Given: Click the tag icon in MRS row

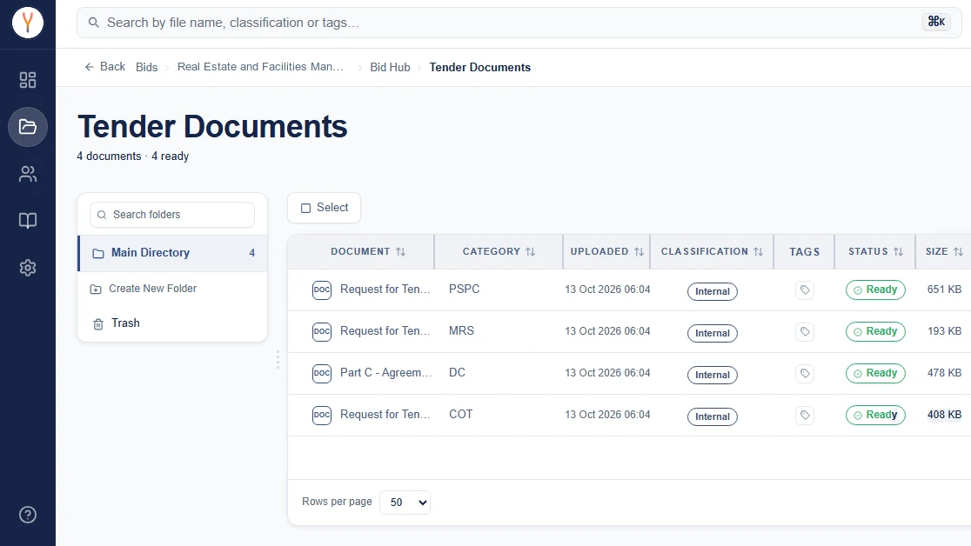Looking at the screenshot, I should pyautogui.click(x=805, y=332).
